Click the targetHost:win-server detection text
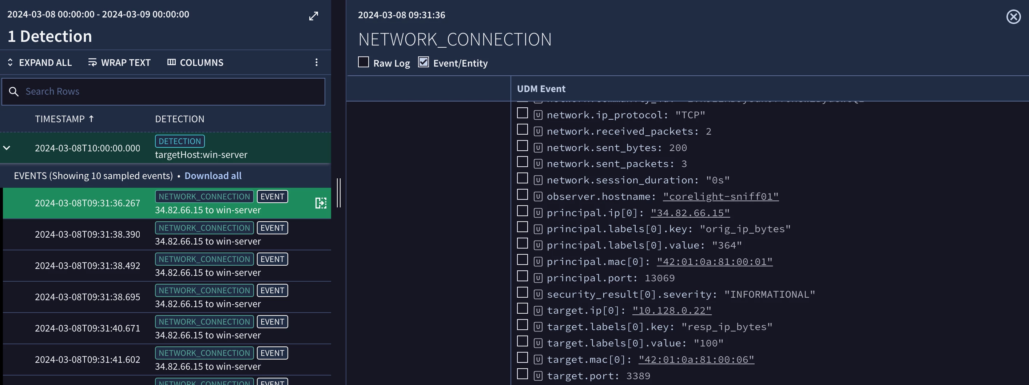This screenshot has height=385, width=1029. pyautogui.click(x=201, y=155)
